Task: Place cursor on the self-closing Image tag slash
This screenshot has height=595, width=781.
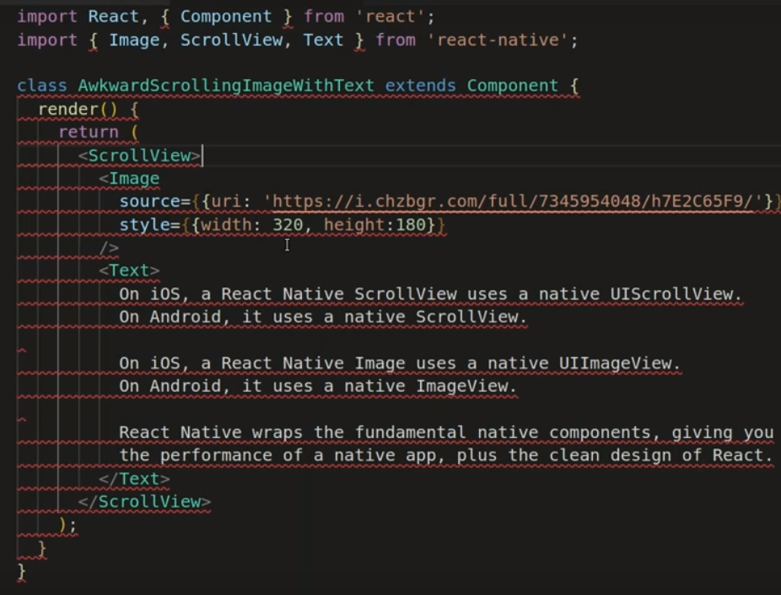Action: 106,246
